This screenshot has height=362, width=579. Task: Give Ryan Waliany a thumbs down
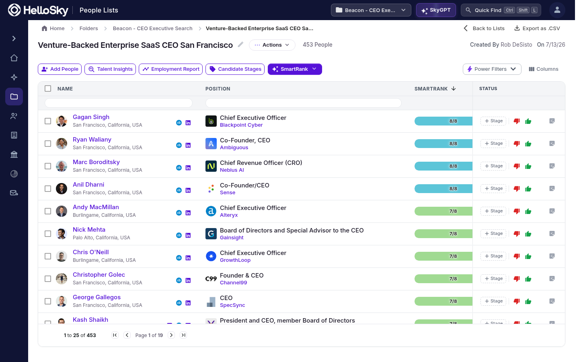[517, 144]
